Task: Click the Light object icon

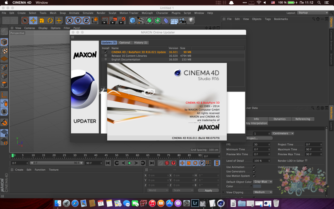Action: tap(191, 20)
